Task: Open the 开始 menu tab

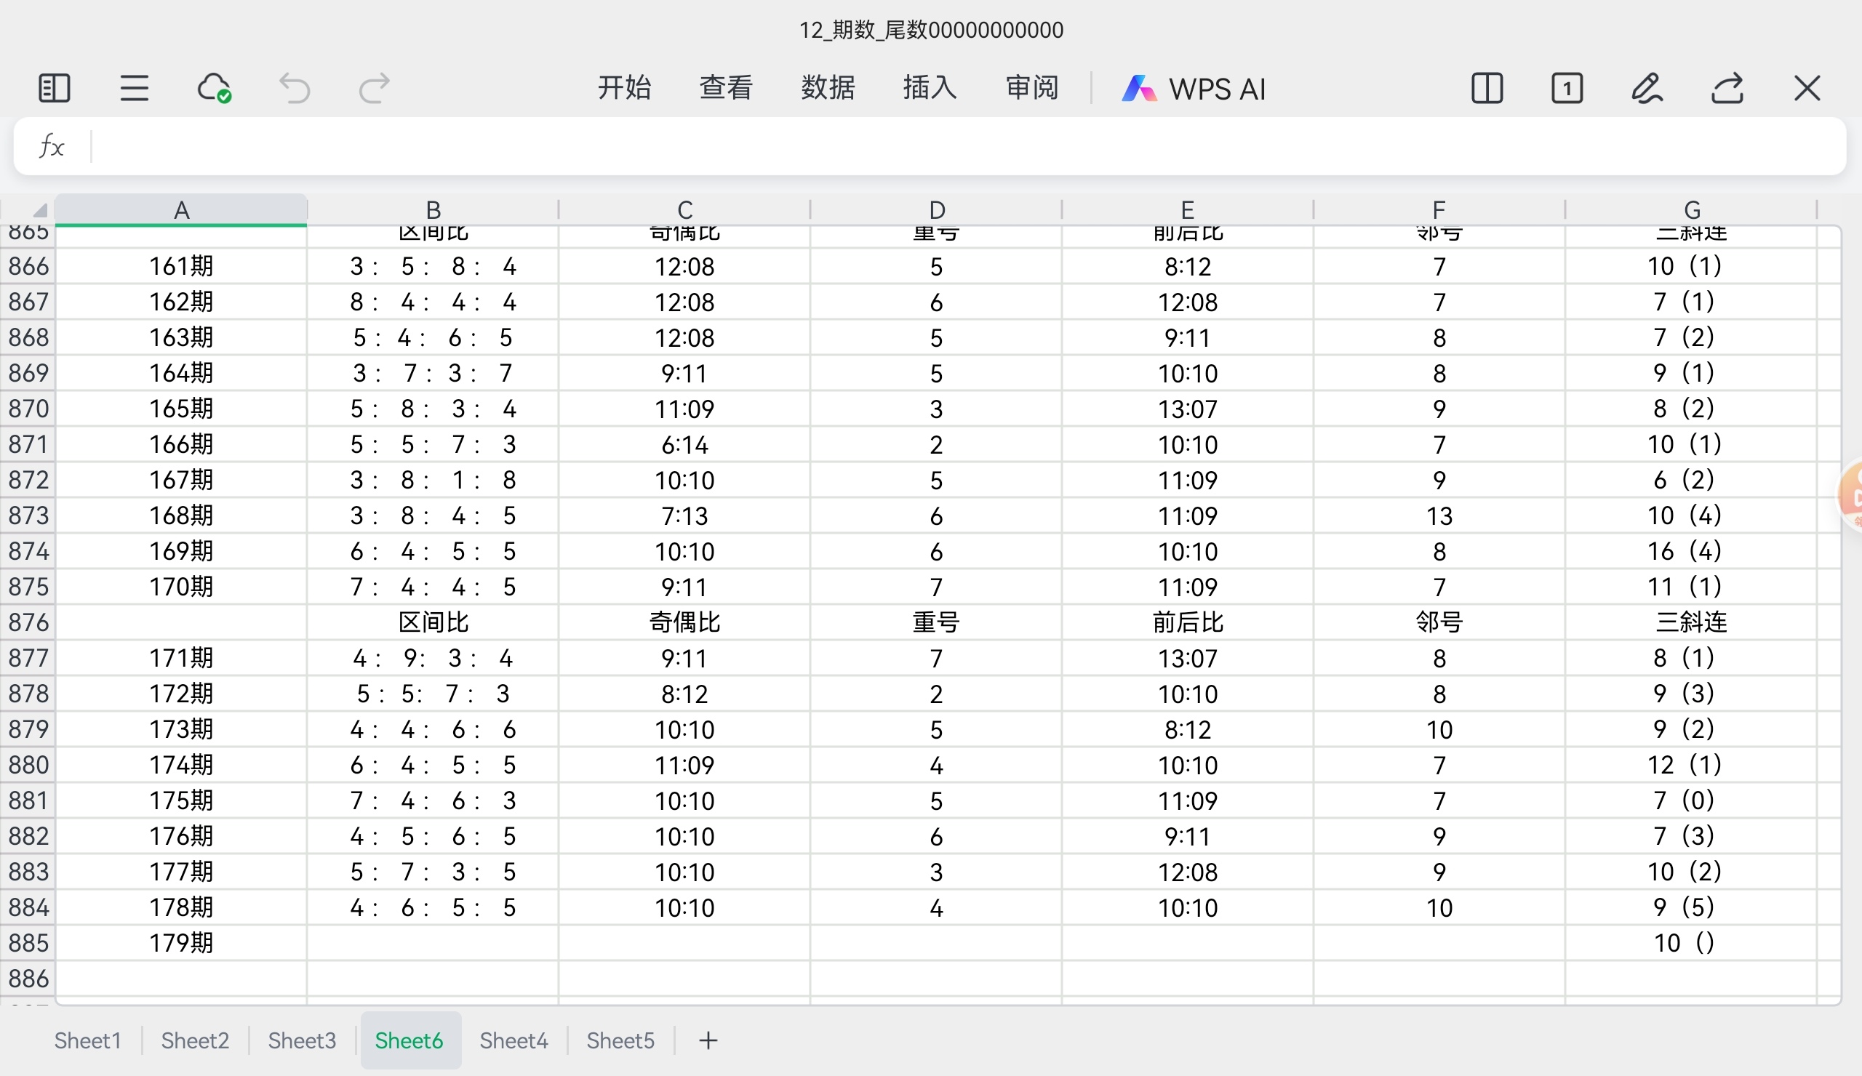Action: 624,89
